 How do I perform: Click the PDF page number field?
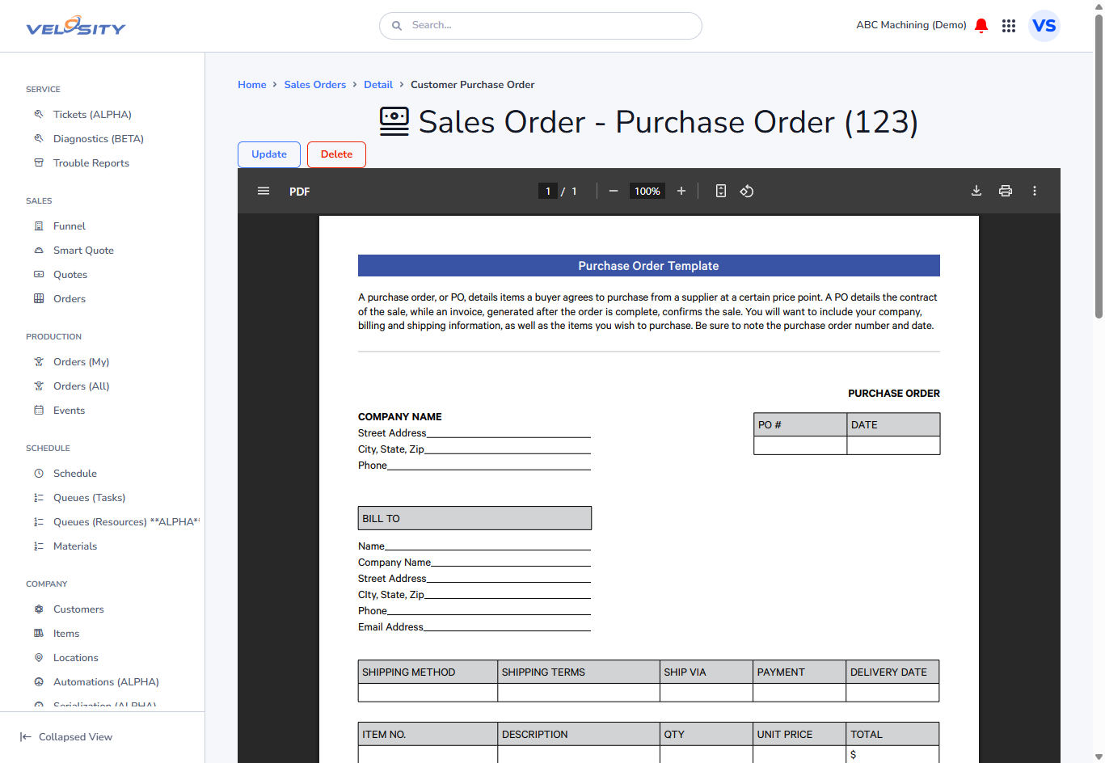tap(548, 191)
